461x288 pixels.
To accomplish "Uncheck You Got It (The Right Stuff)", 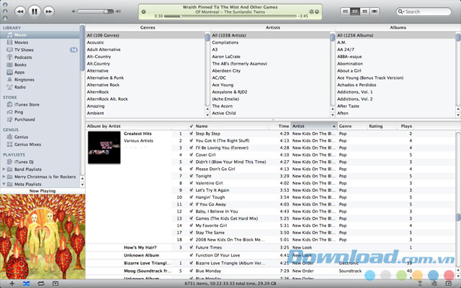I will pos(191,141).
